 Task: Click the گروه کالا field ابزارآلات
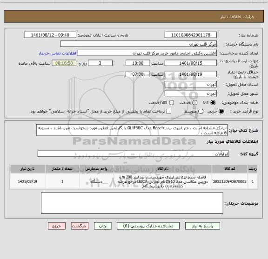[133, 154]
